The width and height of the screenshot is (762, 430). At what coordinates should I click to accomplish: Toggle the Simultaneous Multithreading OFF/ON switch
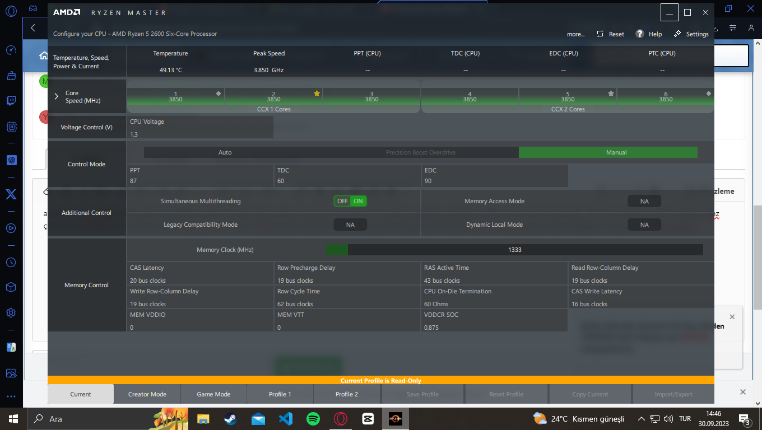tap(350, 201)
